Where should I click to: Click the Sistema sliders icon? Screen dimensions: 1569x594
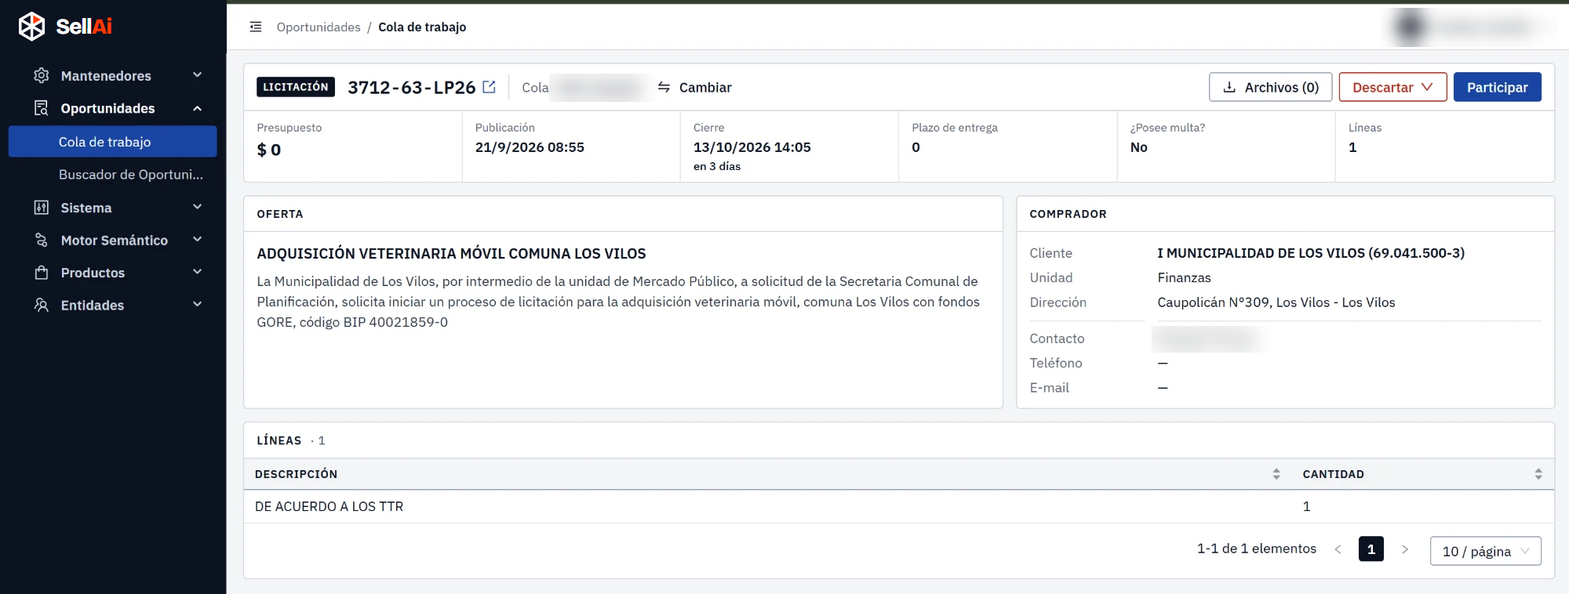(42, 208)
